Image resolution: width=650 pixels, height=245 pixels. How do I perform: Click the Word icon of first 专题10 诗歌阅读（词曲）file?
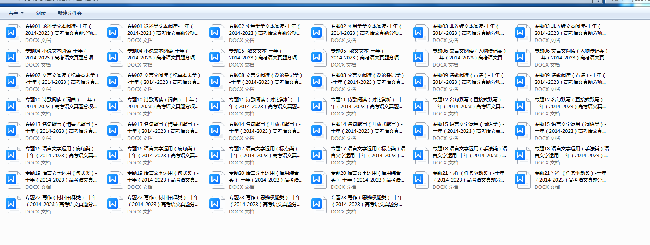point(13,107)
